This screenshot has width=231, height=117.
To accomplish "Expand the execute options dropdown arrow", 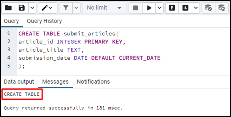I will click(159, 8).
